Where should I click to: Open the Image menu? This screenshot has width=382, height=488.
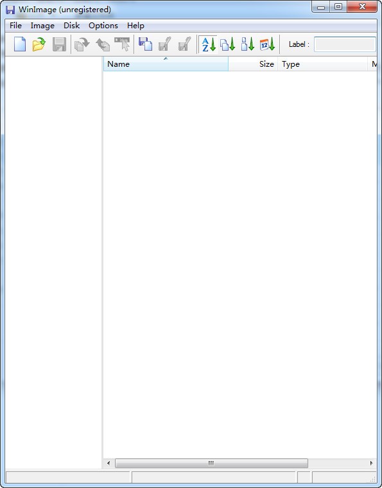[42, 26]
